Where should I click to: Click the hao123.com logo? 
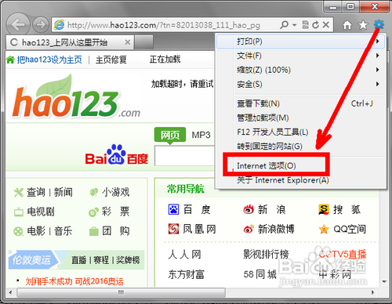[x=76, y=97]
